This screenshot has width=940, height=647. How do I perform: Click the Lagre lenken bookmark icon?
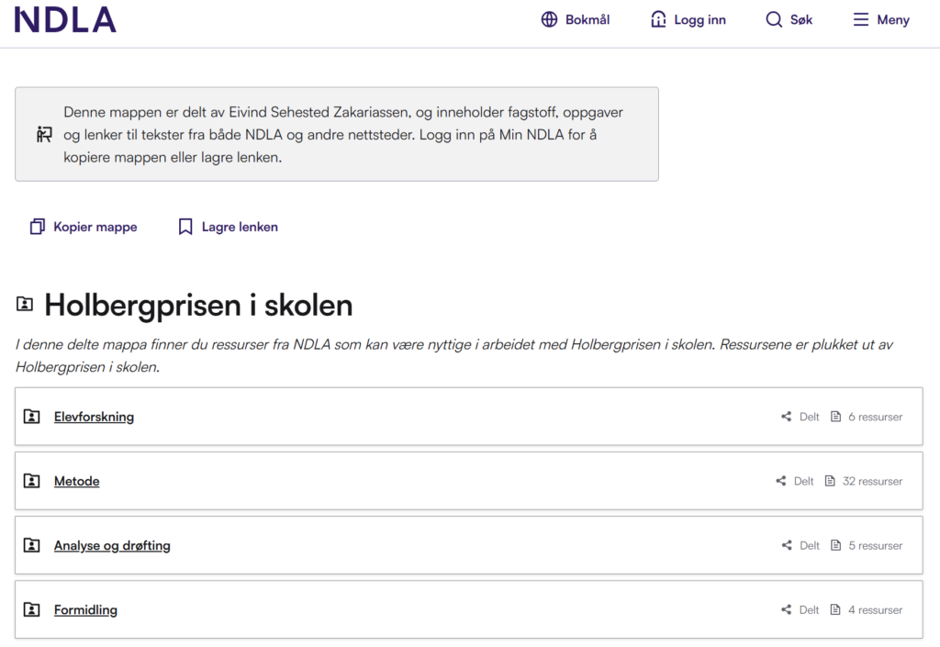pyautogui.click(x=185, y=226)
